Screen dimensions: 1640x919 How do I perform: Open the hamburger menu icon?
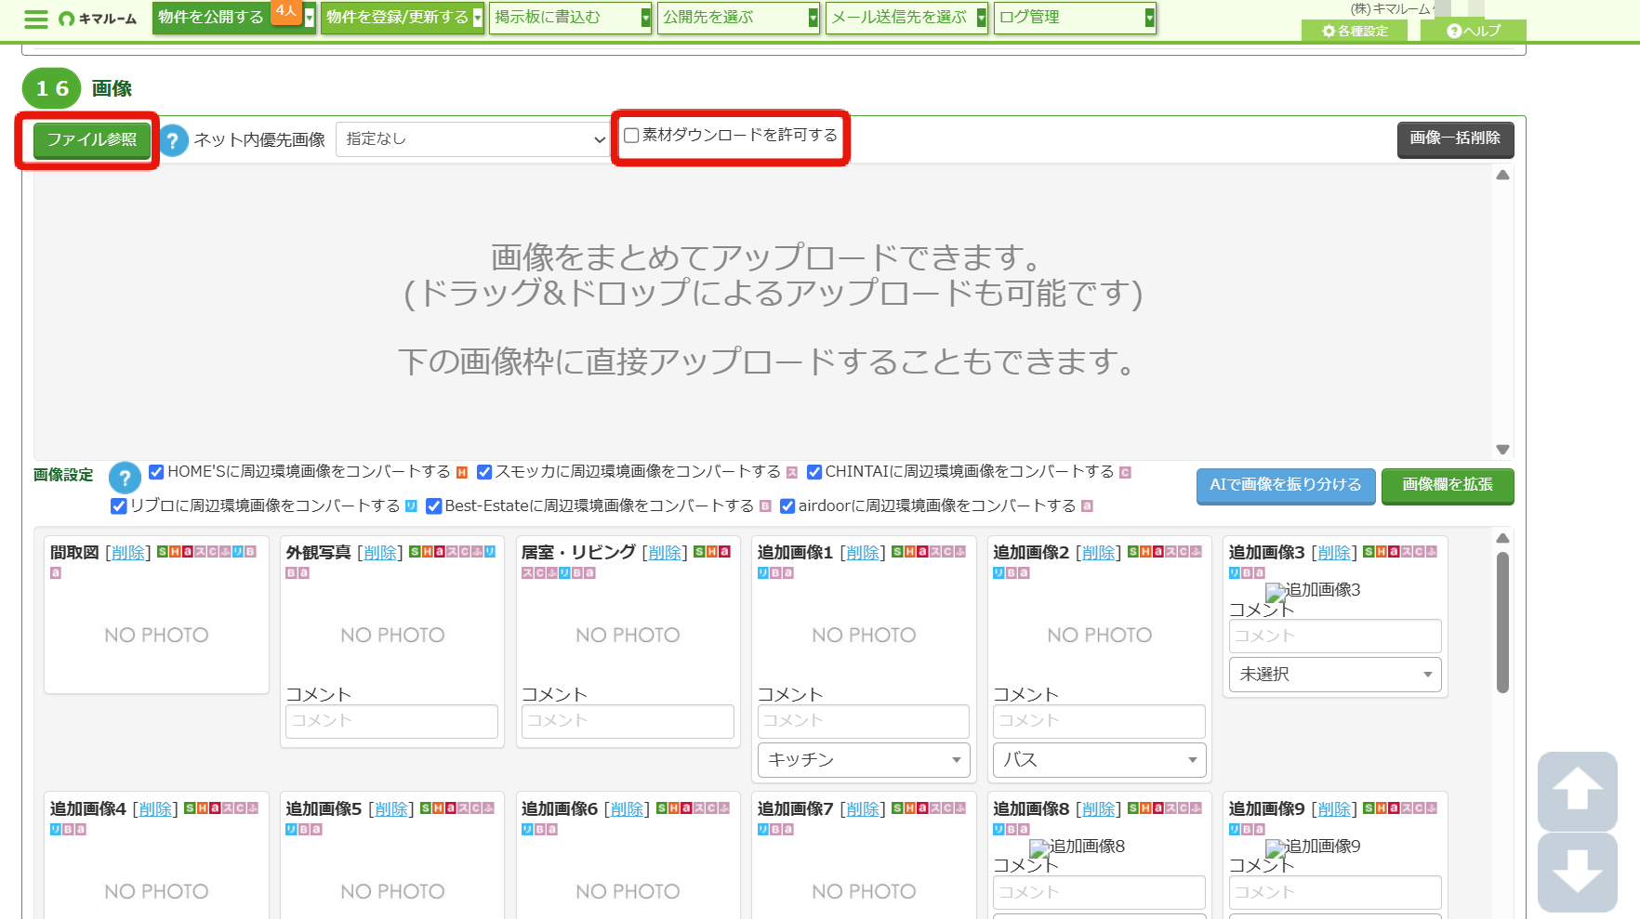35,19
